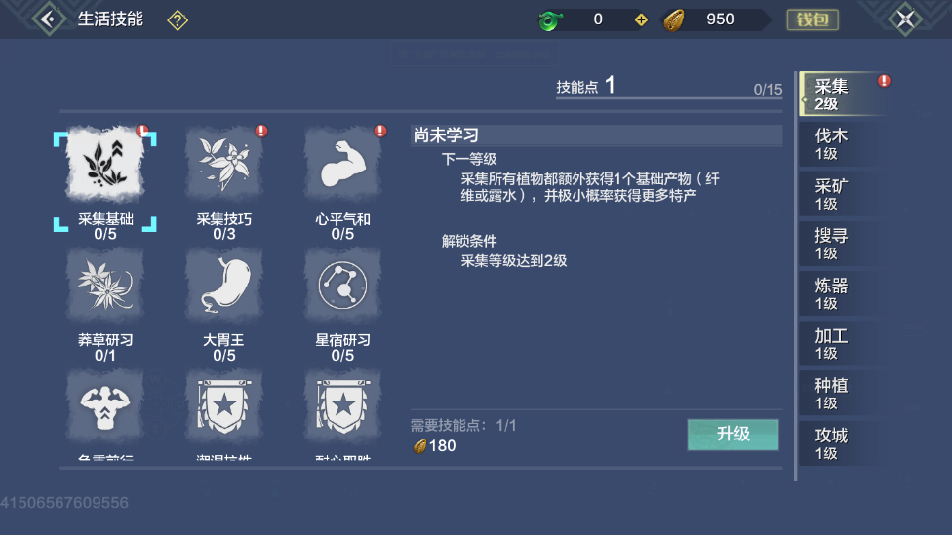Switch to the 种植 tab
This screenshot has width=952, height=535.
click(839, 394)
